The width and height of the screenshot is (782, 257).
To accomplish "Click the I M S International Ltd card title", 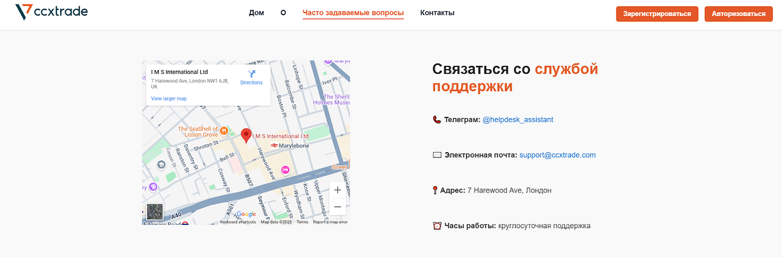I will [x=179, y=72].
